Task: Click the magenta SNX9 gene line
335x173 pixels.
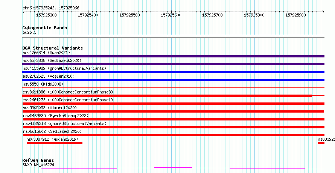Action: [x=173, y=168]
